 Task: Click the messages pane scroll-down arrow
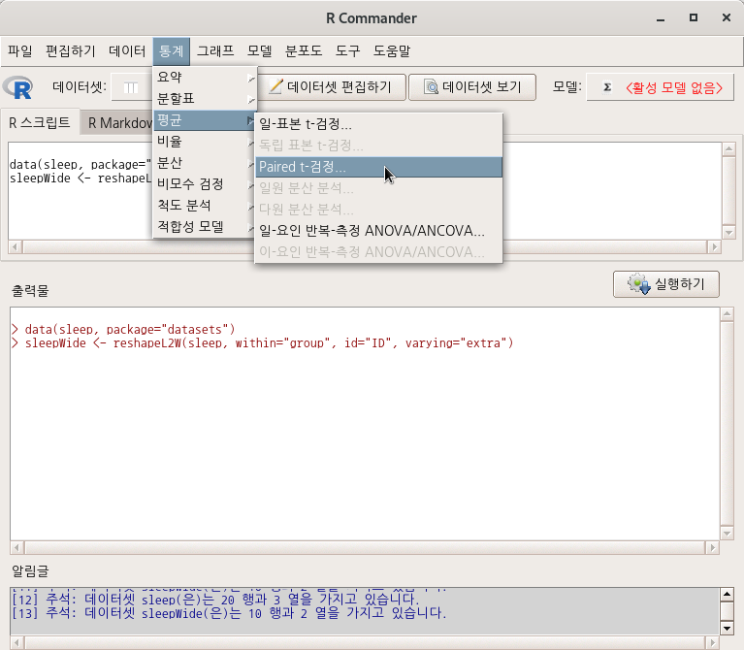(727, 629)
